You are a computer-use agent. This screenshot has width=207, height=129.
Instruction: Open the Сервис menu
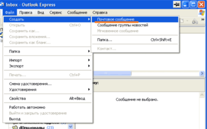click(56, 12)
